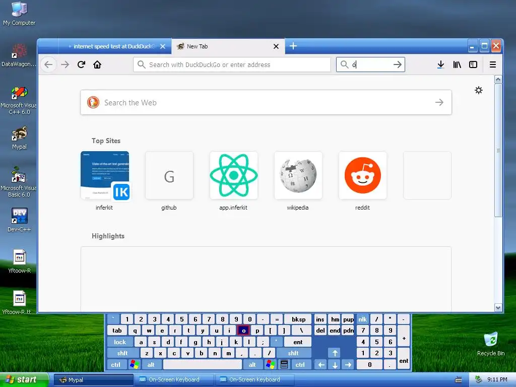
Task: Select the Dev-C++ desktop shortcut
Action: pos(19,220)
